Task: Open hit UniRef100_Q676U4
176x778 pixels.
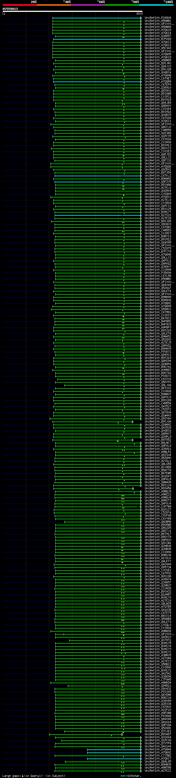Action: [158, 412]
